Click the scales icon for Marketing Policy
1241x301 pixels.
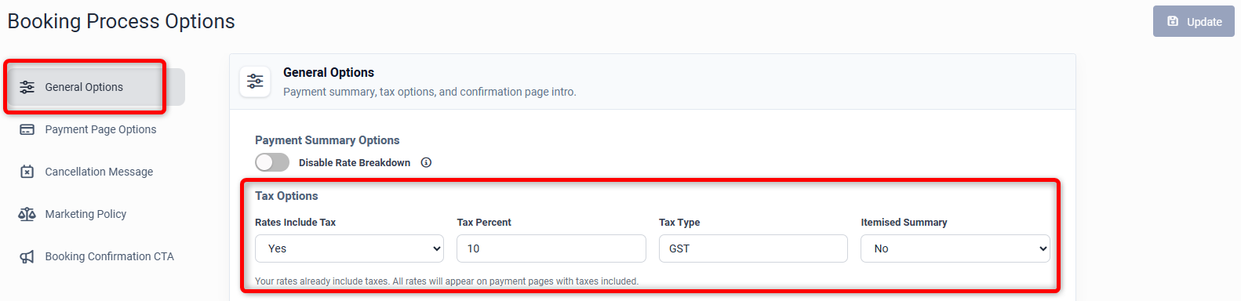27,214
